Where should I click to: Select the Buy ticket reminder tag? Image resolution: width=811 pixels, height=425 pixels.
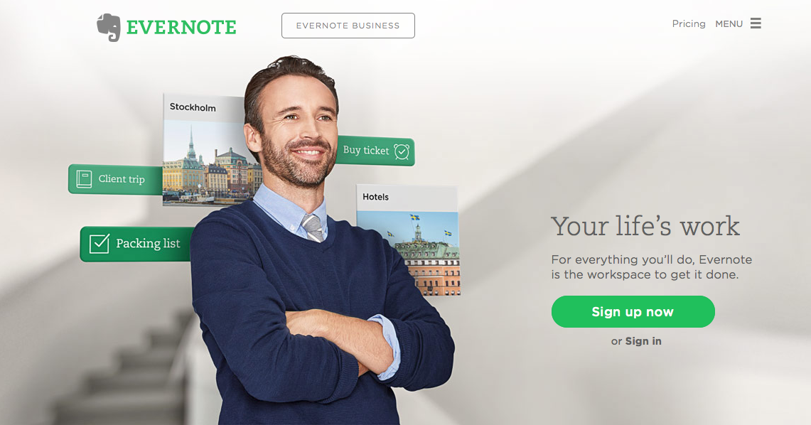(375, 151)
